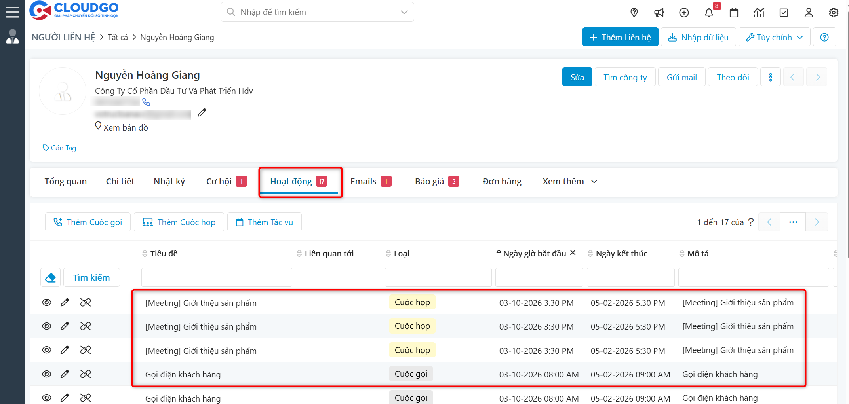The width and height of the screenshot is (849, 404).
Task: Click the phone call icon beside number
Action: tap(146, 102)
